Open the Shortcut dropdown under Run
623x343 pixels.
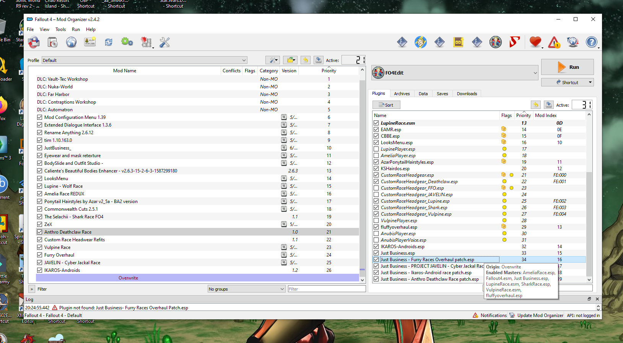point(567,82)
